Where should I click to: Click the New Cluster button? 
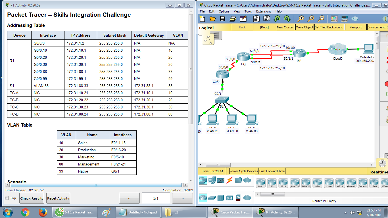tap(285, 27)
